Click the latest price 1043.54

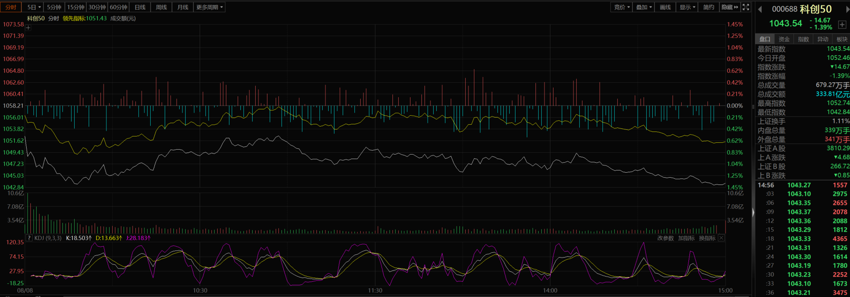(x=786, y=24)
